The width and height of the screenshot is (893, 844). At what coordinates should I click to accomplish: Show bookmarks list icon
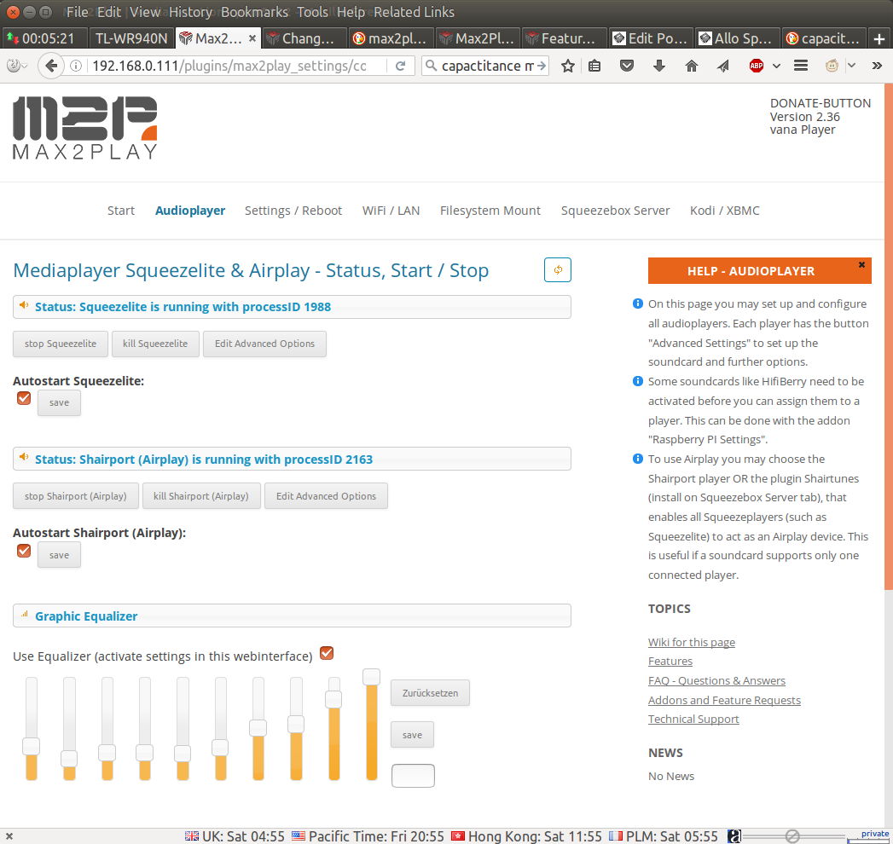tap(594, 66)
